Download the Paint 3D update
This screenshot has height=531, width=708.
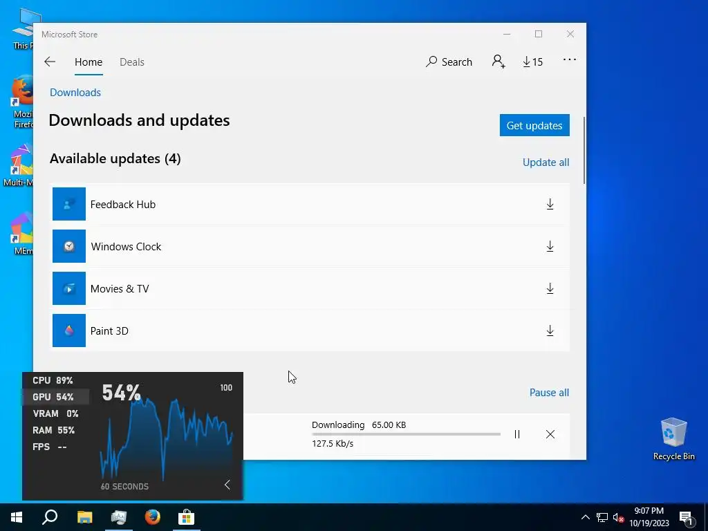(550, 330)
